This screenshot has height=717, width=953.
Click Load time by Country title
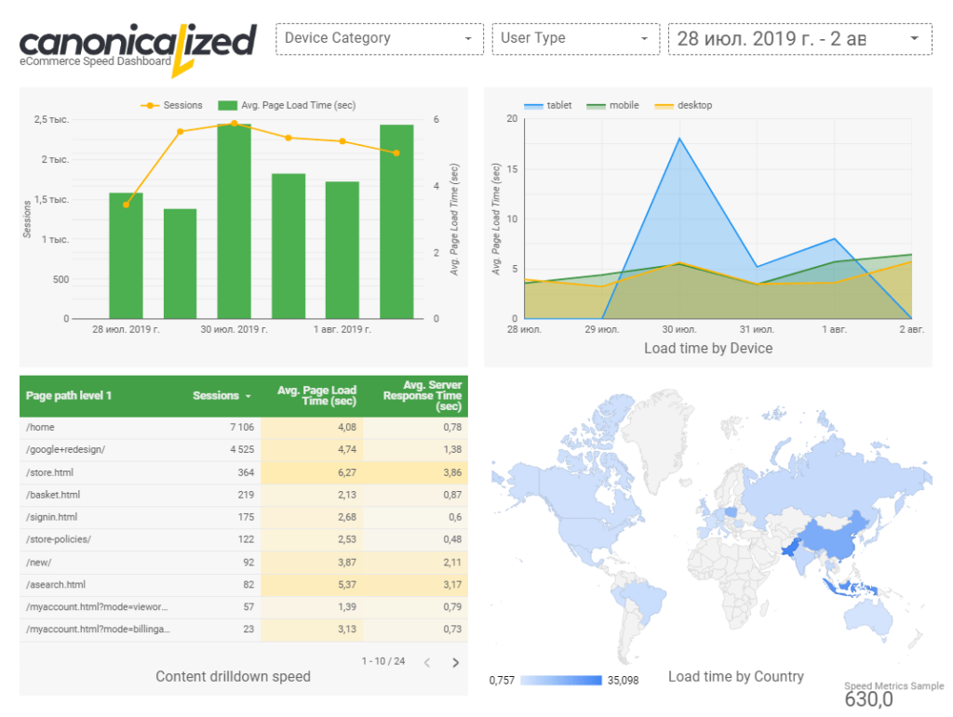click(736, 676)
